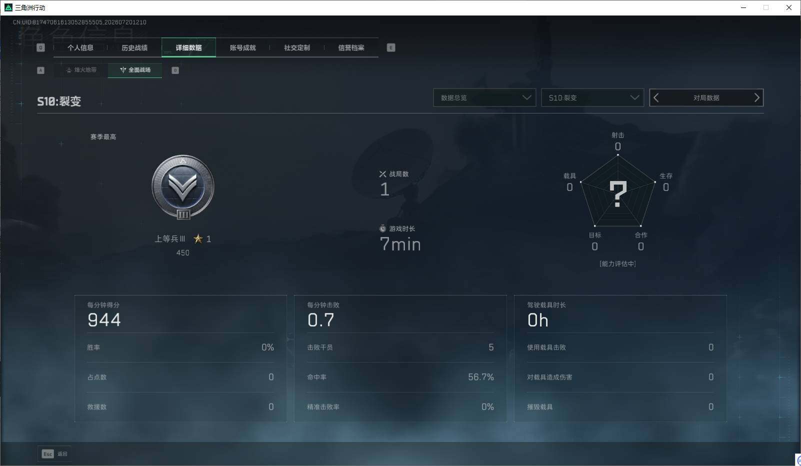The image size is (801, 466).
Task: Click the 游戏时长 stopwatch icon
Action: (x=382, y=228)
